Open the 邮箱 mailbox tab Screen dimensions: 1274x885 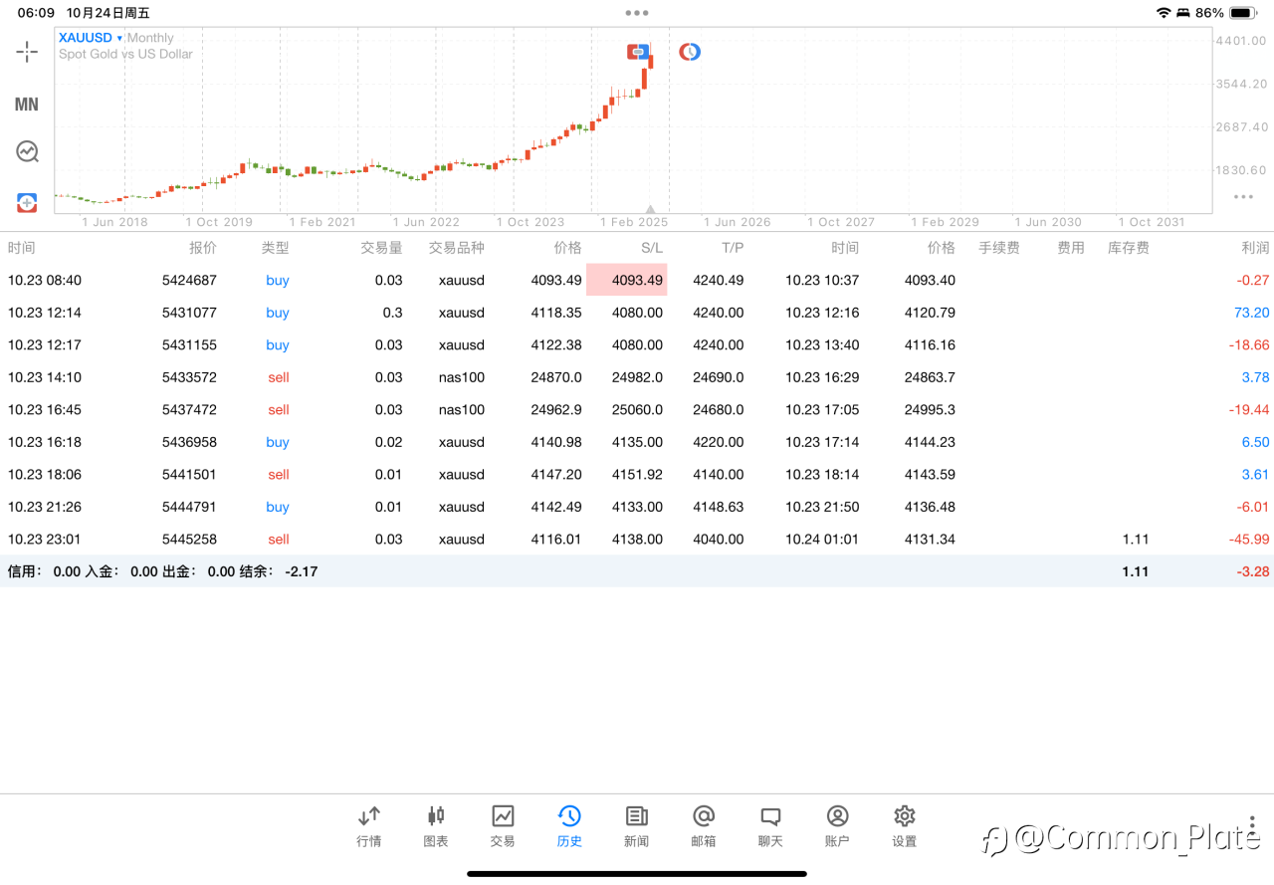point(704,826)
